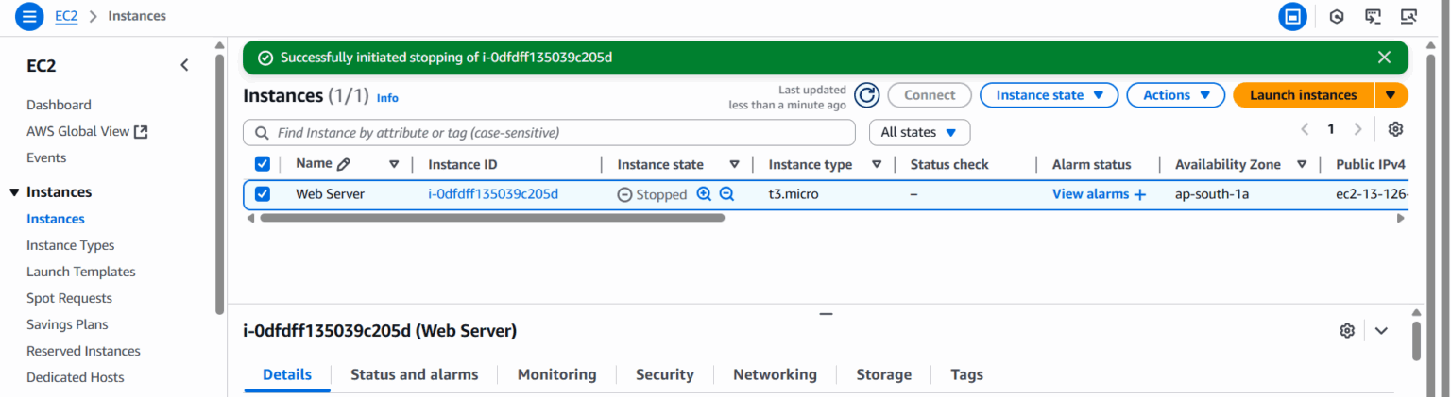Open the Security tab
This screenshot has height=397, width=1451.
[664, 374]
